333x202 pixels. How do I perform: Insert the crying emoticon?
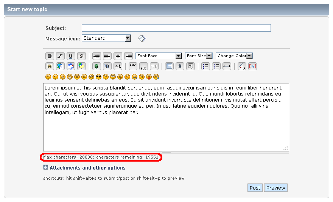pyautogui.click(x=156, y=77)
